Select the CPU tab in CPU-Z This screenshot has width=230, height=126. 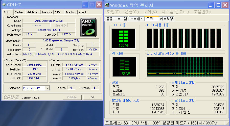click(x=7, y=12)
